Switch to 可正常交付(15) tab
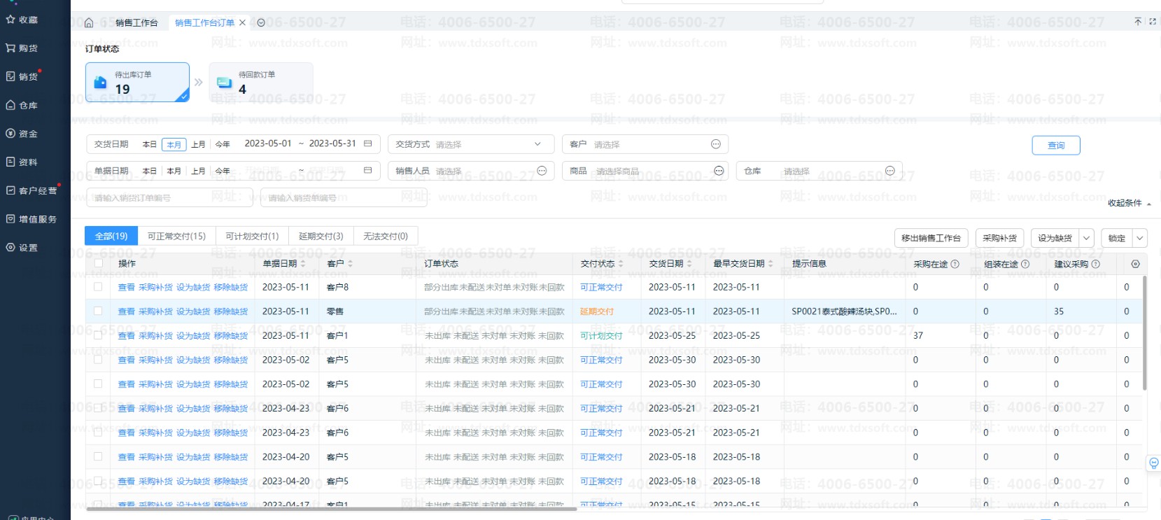Image resolution: width=1161 pixels, height=520 pixels. (x=176, y=237)
